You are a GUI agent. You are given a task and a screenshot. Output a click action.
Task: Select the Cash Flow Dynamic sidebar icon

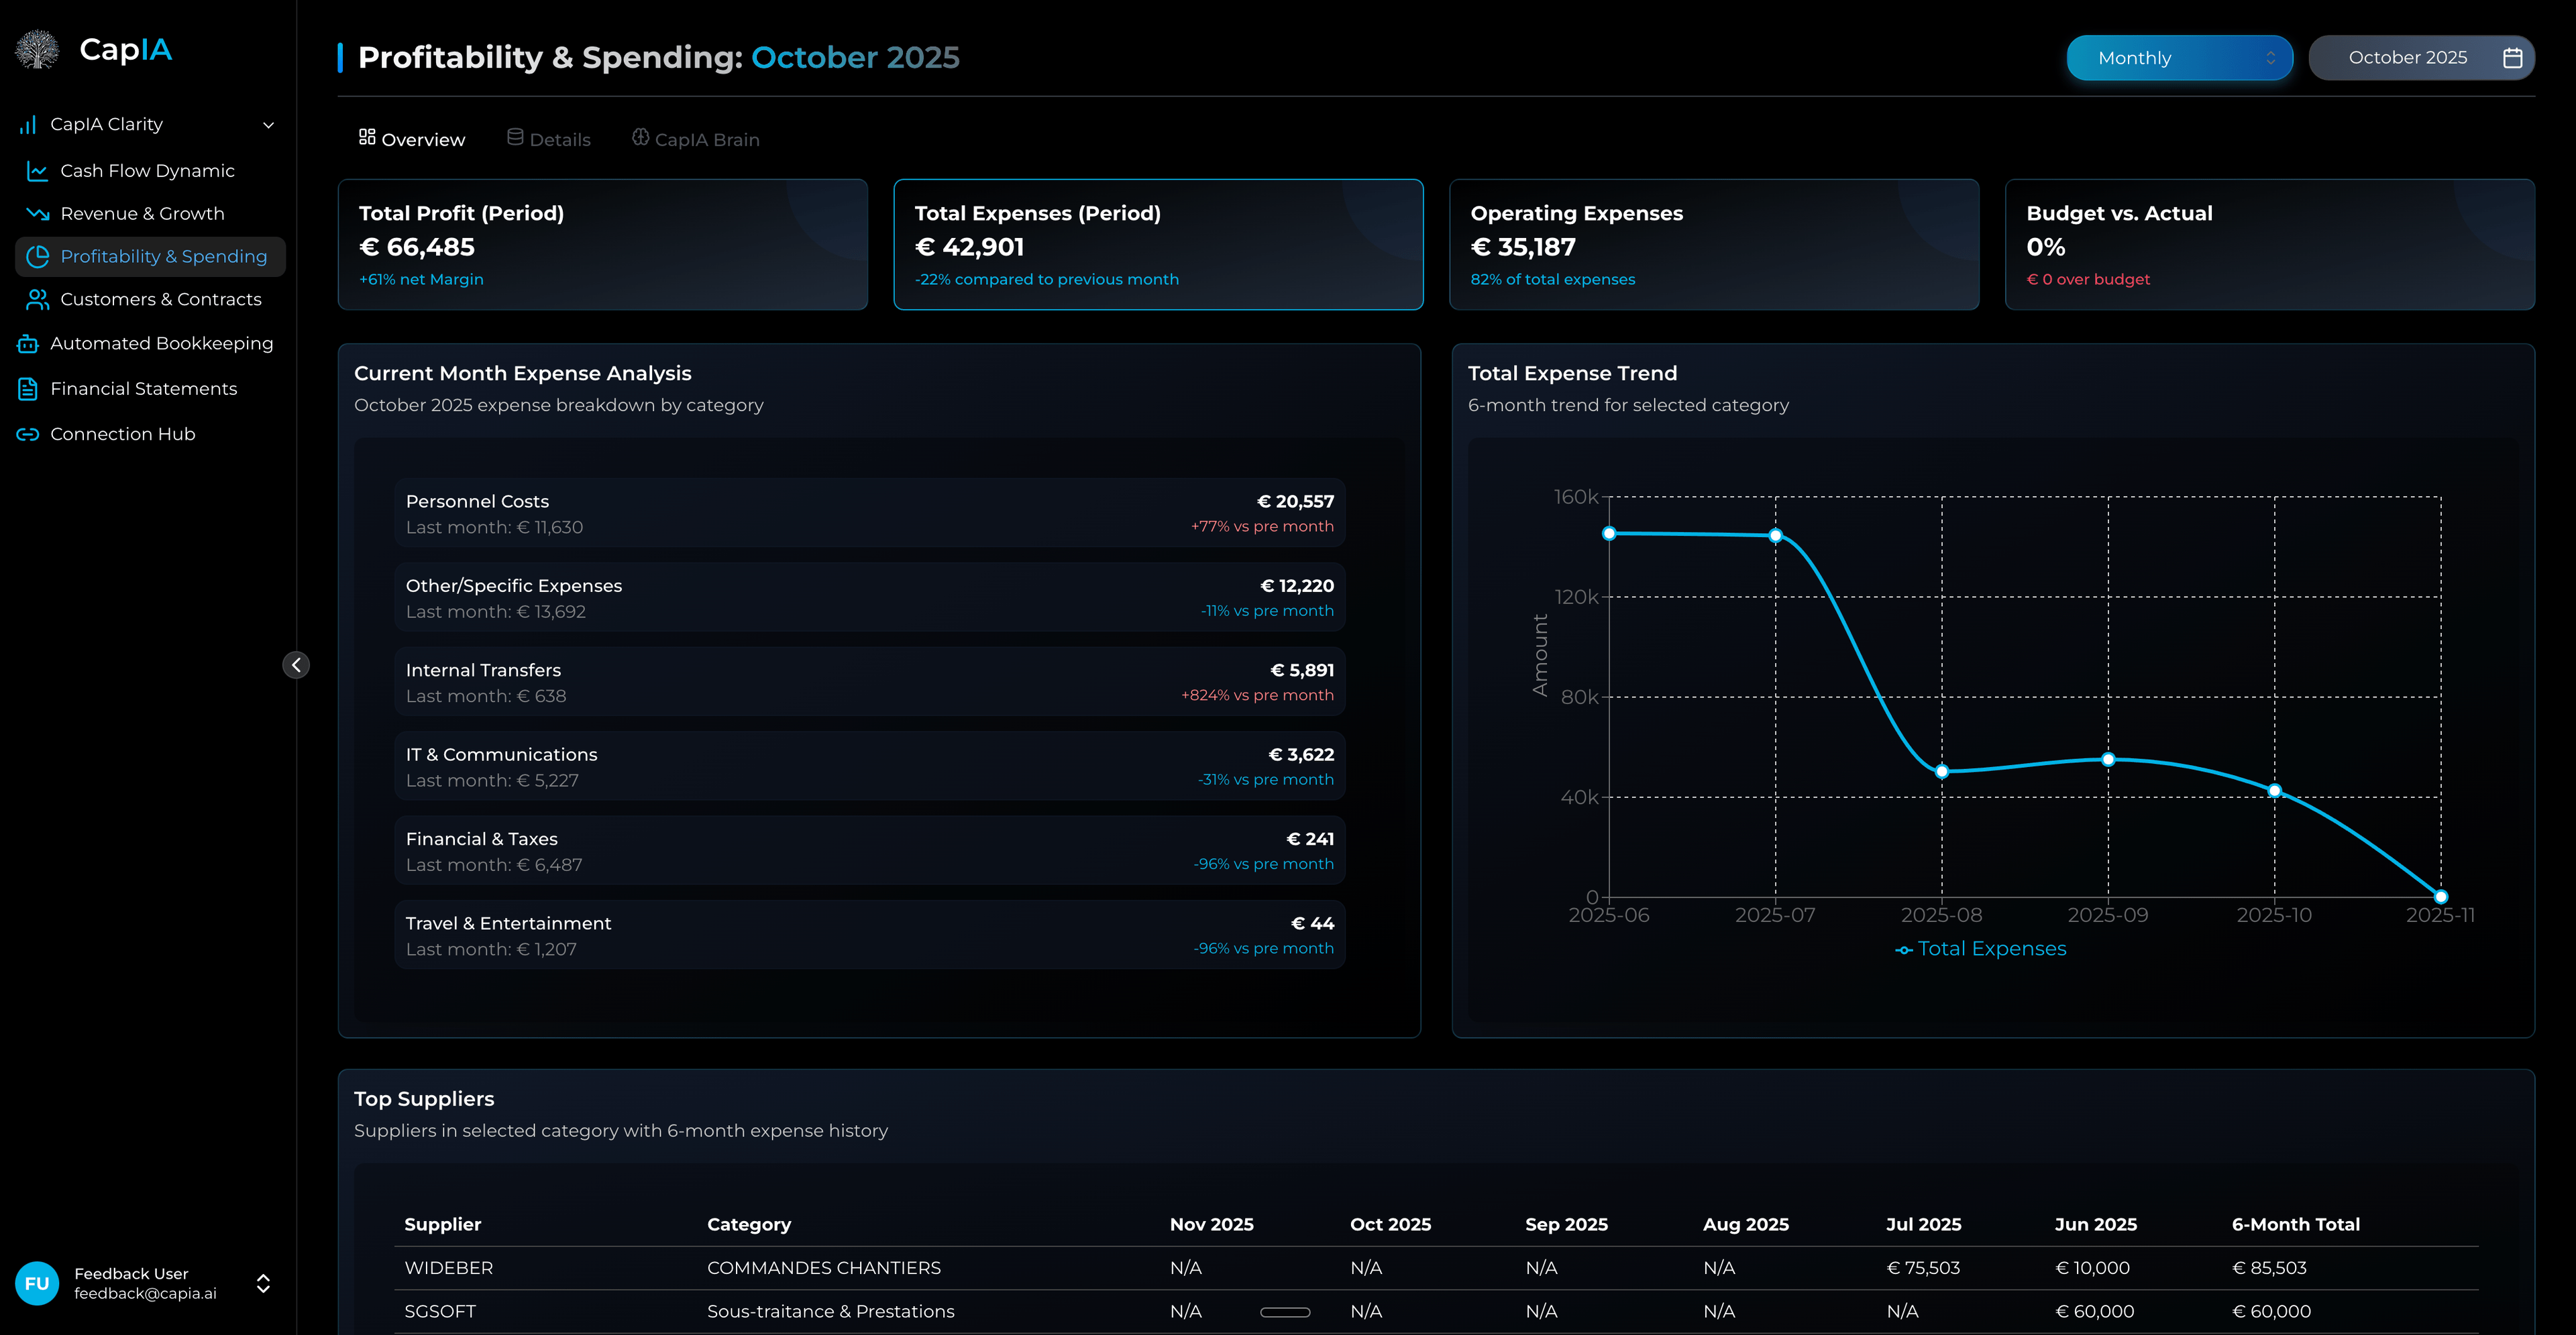[x=36, y=170]
